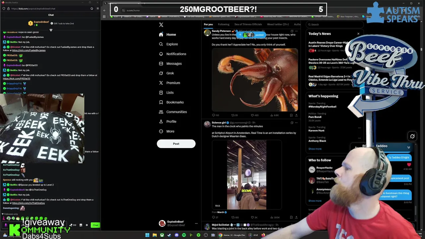The image size is (425, 239).
Task: Open Bookmarks in the sidebar
Action: [171, 102]
